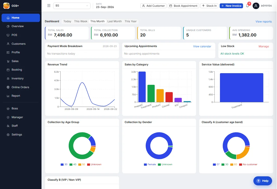Click the CCS+ logo icon

6,6
